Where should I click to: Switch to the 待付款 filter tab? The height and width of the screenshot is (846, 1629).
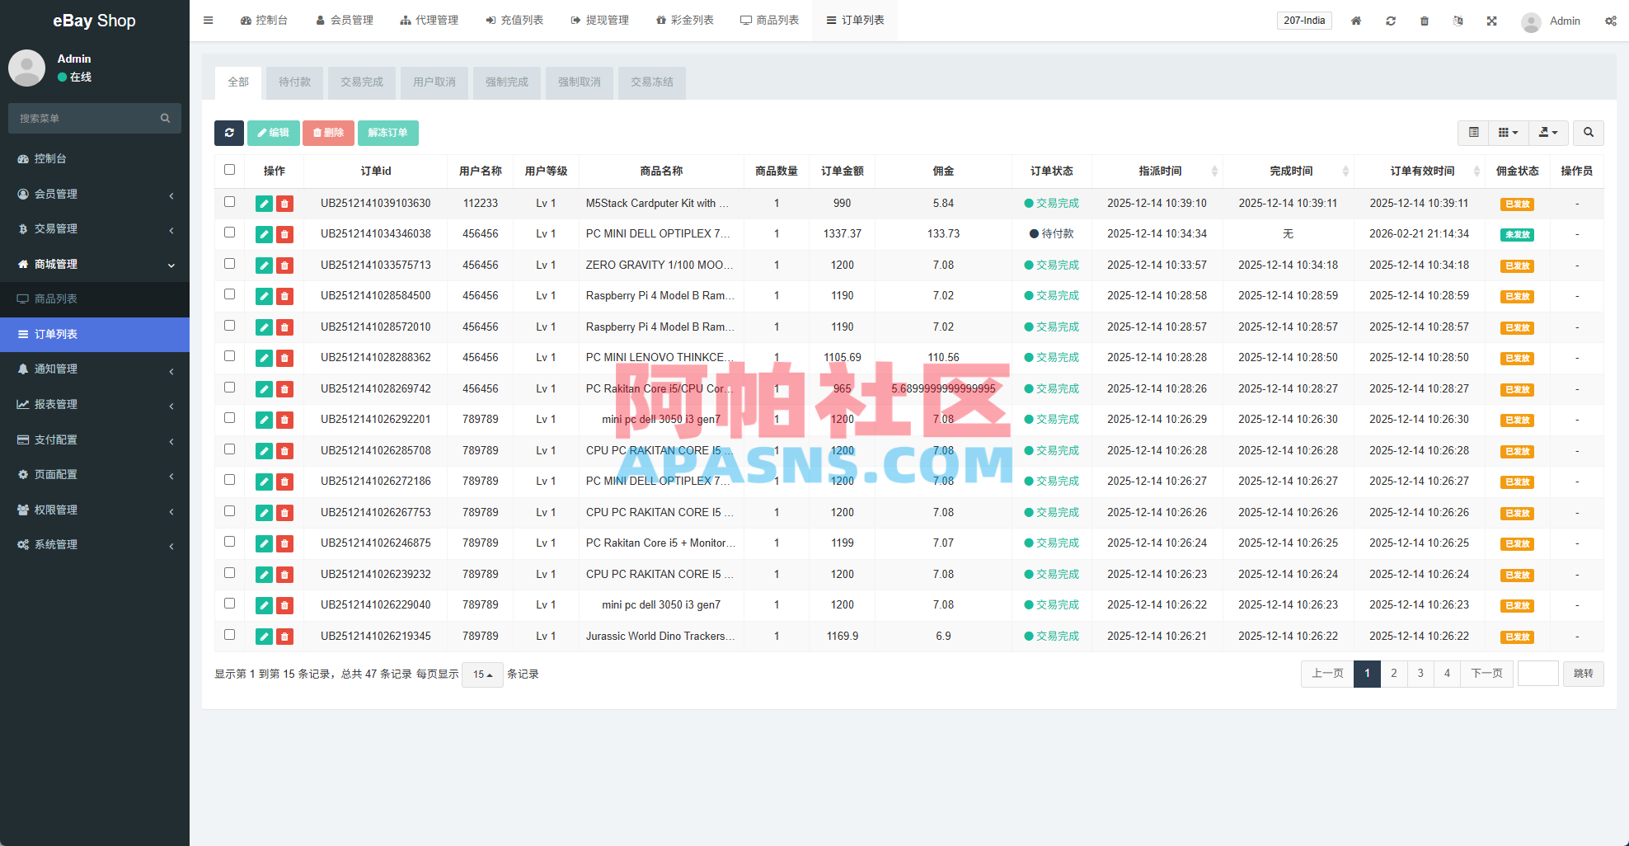(x=294, y=82)
